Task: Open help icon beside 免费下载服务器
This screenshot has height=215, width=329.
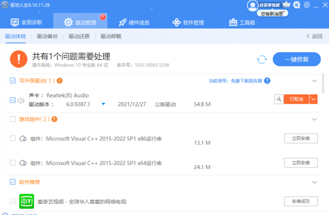Action: click(x=267, y=80)
